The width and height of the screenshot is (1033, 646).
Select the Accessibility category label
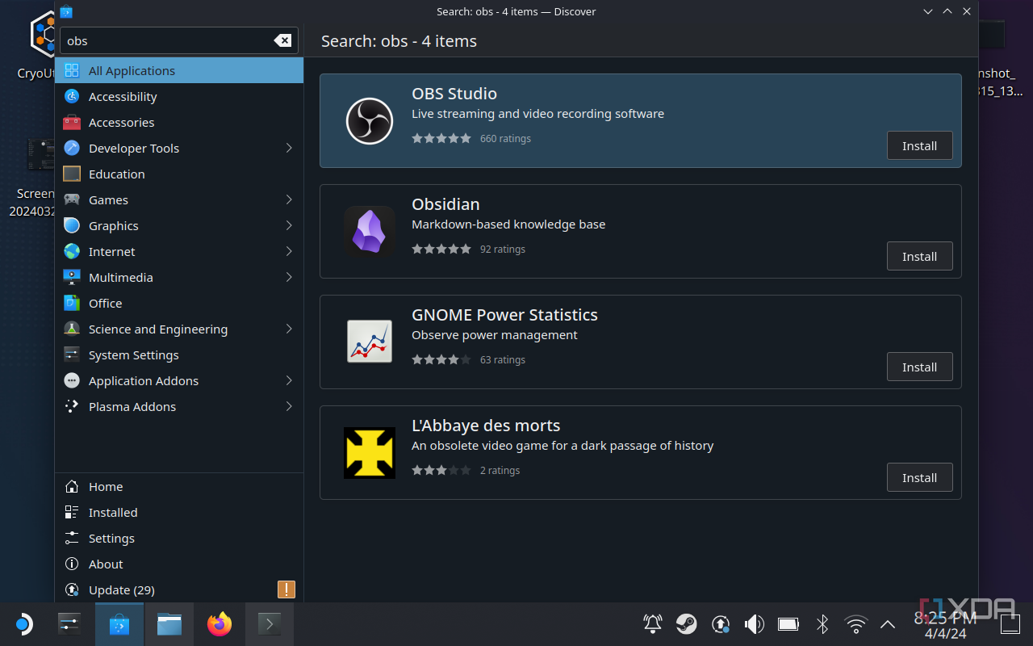[x=123, y=96]
